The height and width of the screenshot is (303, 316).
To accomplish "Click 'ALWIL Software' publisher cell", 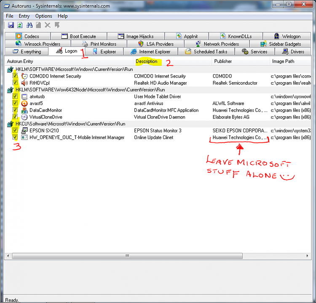I will pyautogui.click(x=228, y=103).
